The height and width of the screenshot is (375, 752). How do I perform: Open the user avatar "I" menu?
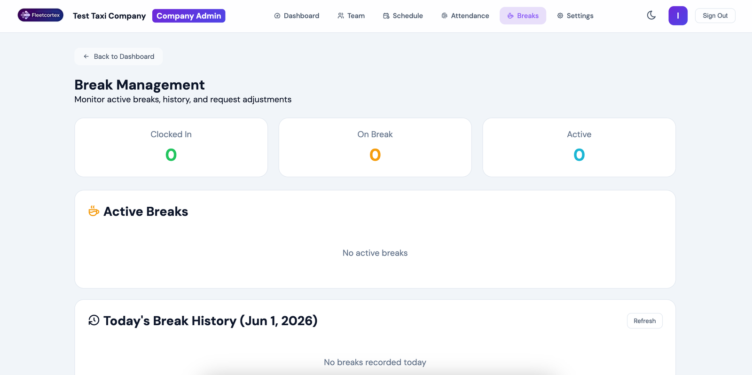pyautogui.click(x=678, y=16)
